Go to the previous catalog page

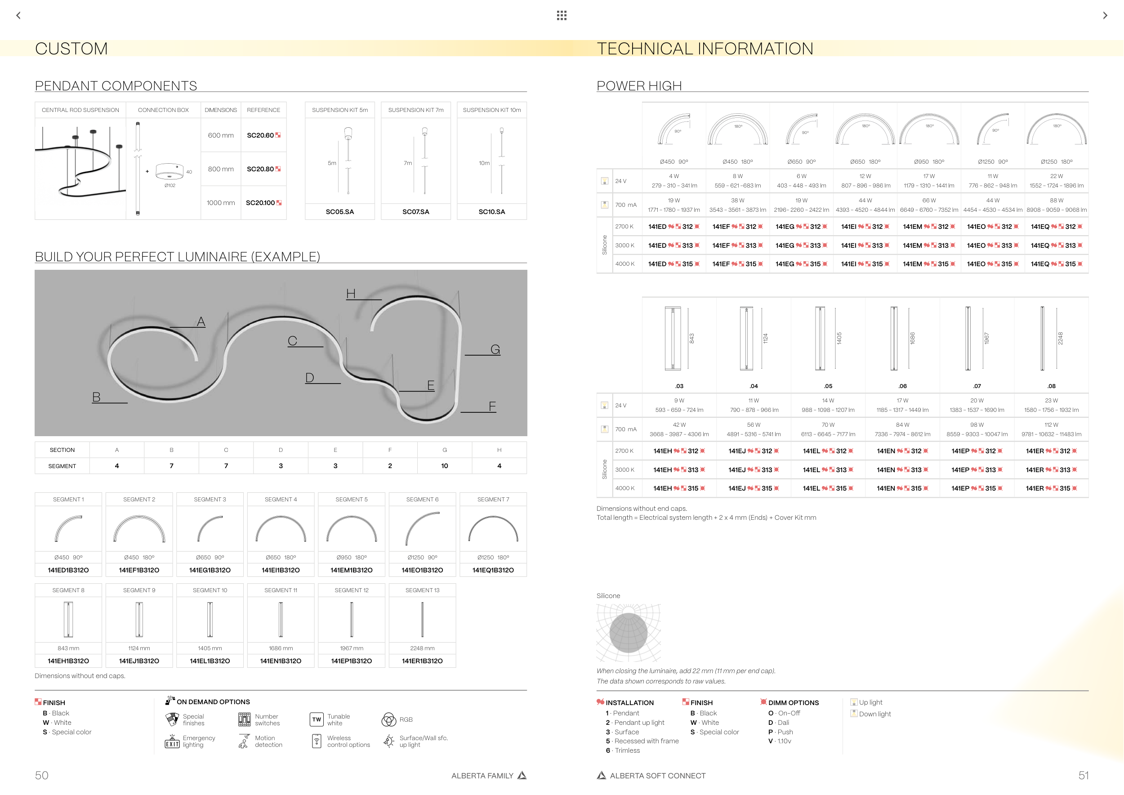[18, 15]
